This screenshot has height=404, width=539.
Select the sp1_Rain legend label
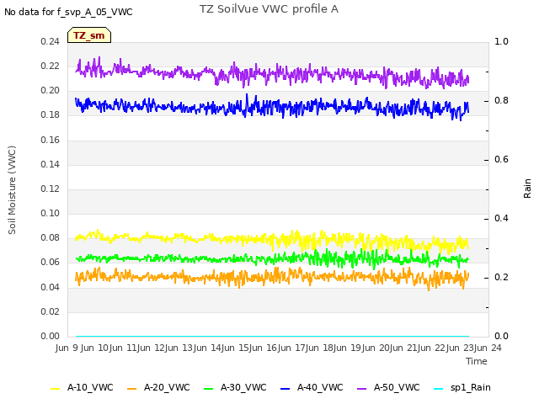[470, 388]
